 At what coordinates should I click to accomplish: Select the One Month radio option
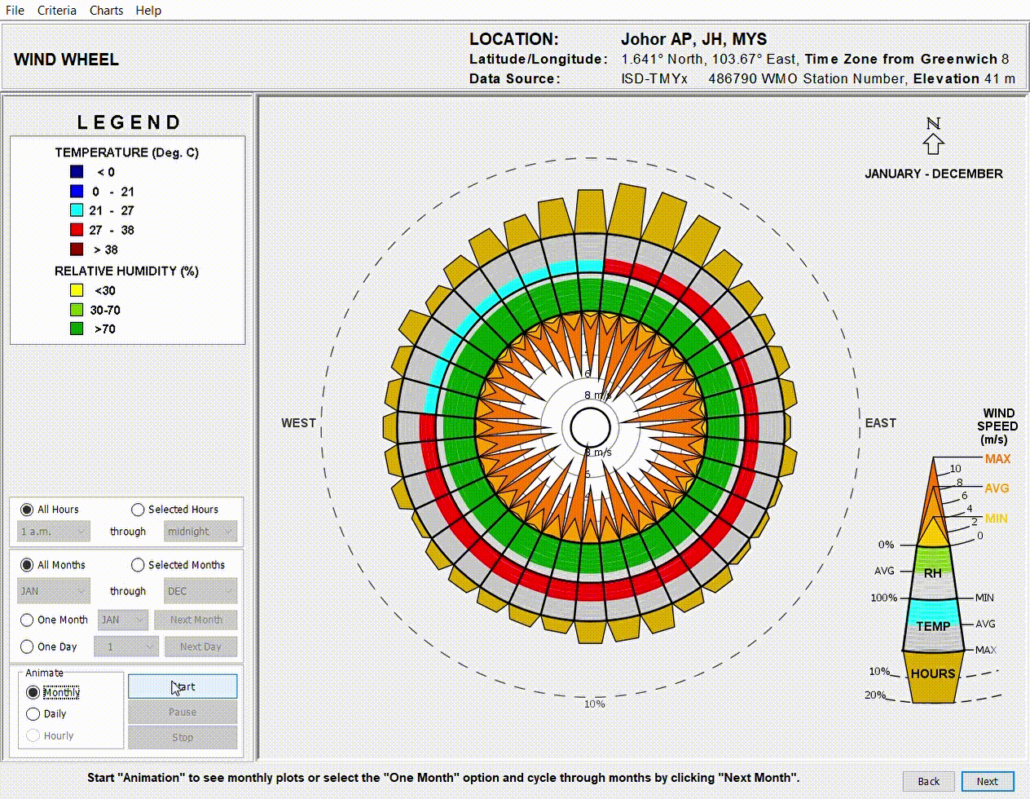click(x=27, y=620)
